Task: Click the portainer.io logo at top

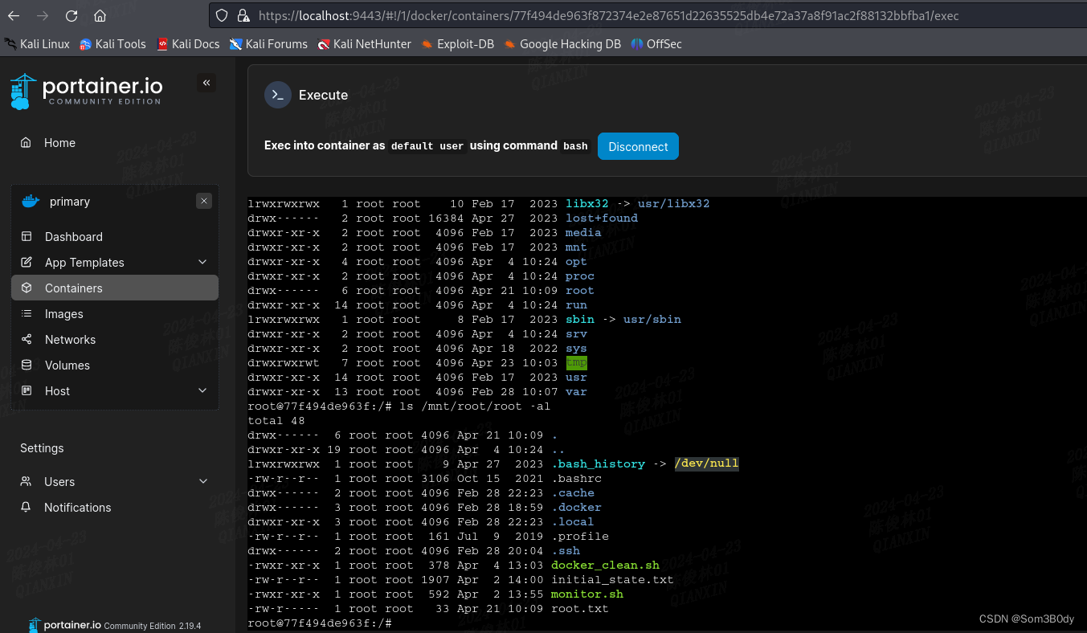Action: [x=86, y=91]
